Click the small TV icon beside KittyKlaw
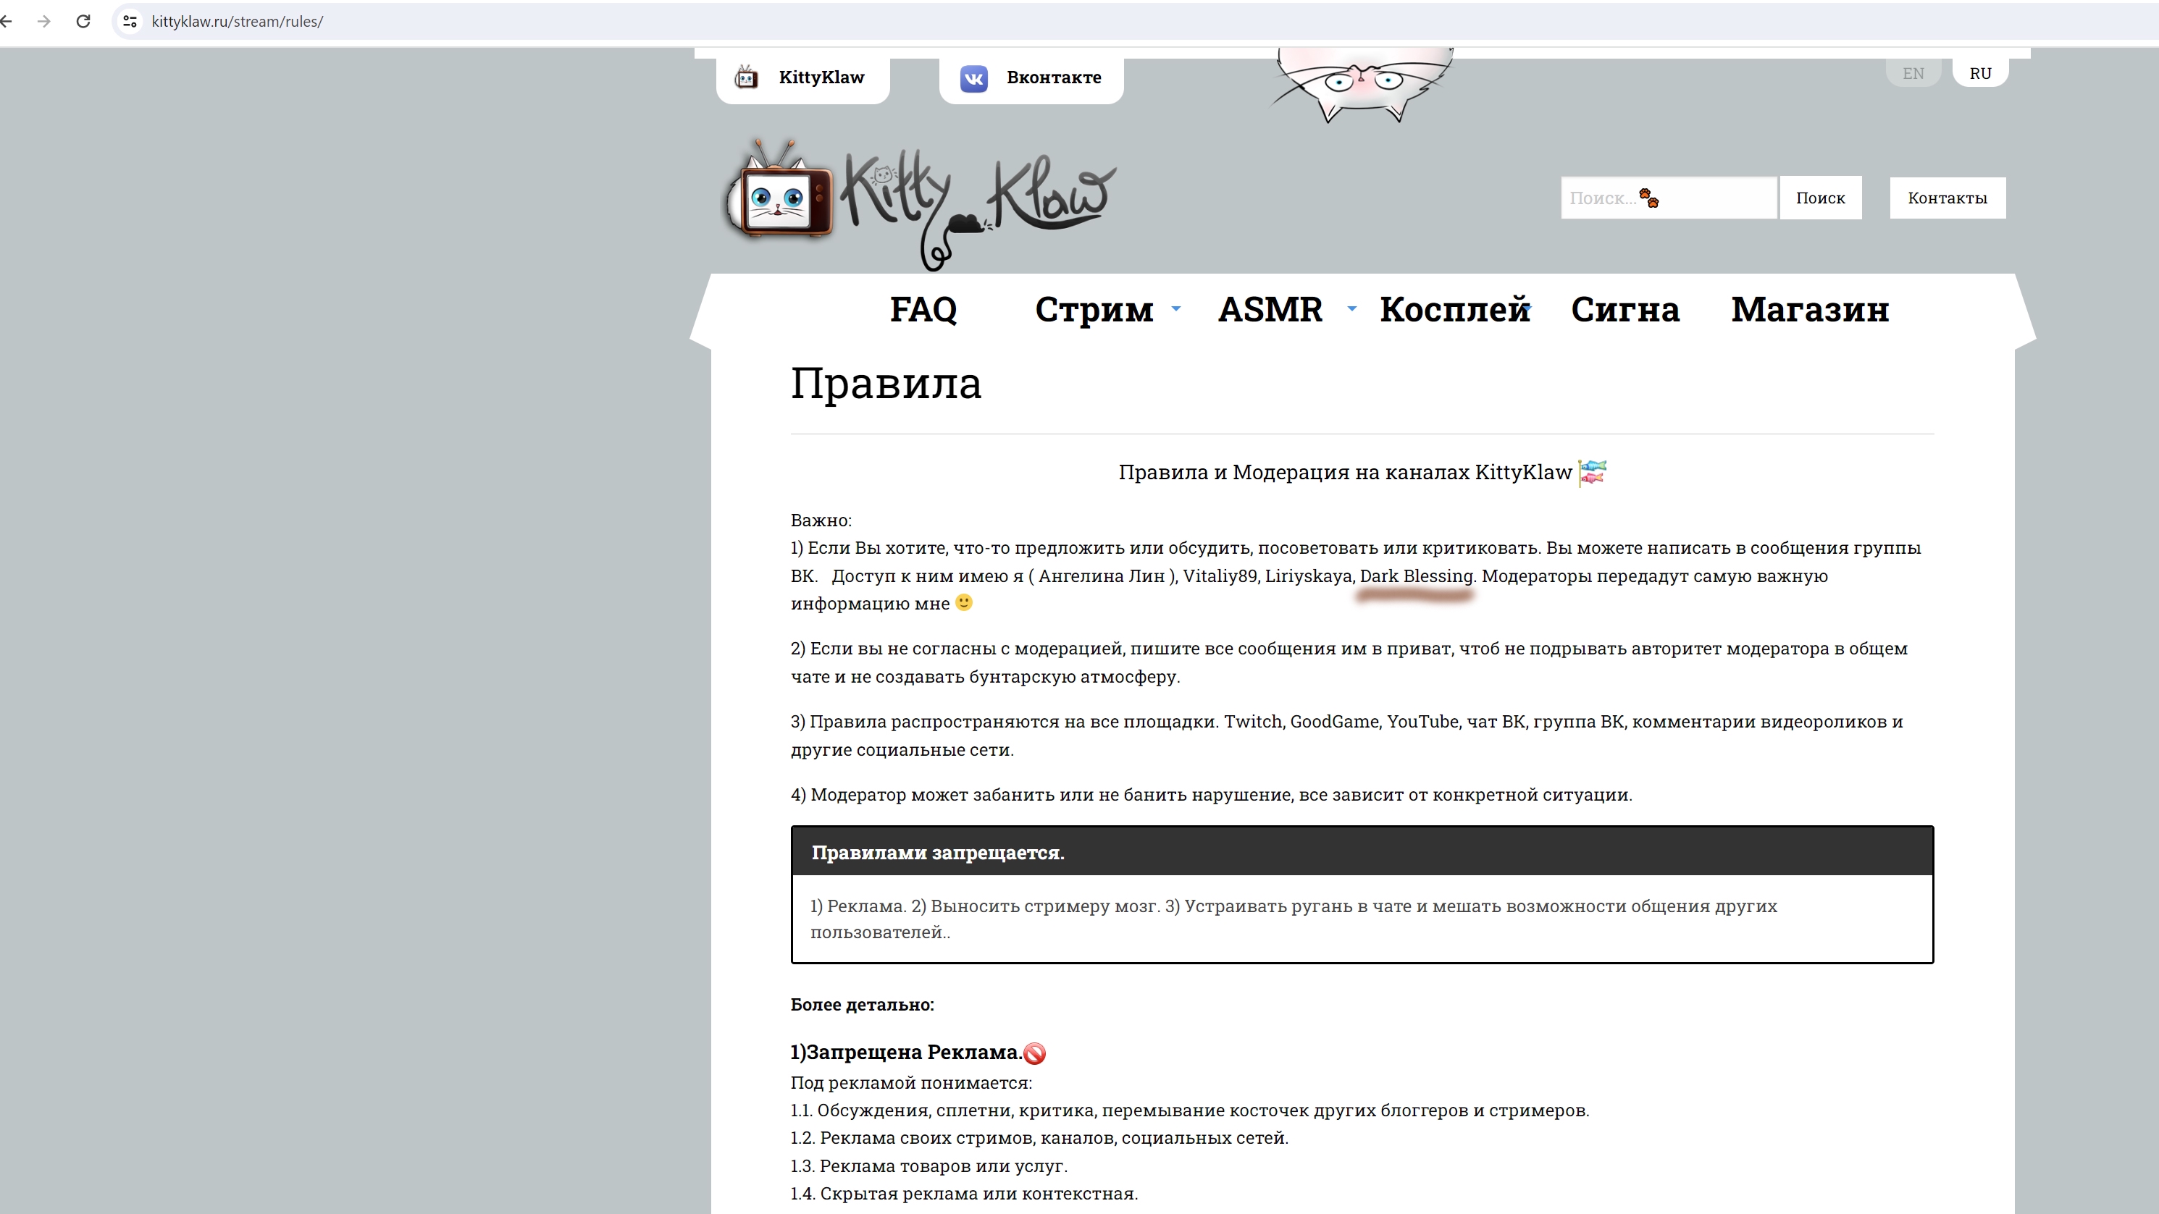The width and height of the screenshot is (2159, 1214). pyautogui.click(x=746, y=78)
